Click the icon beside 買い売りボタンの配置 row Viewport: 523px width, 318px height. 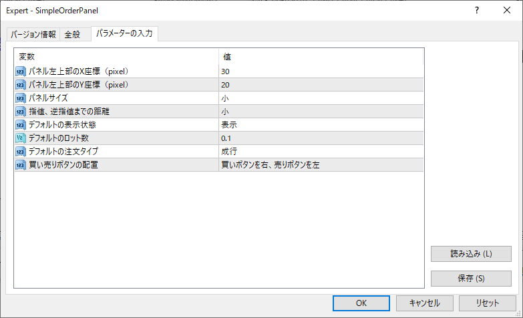click(x=21, y=165)
